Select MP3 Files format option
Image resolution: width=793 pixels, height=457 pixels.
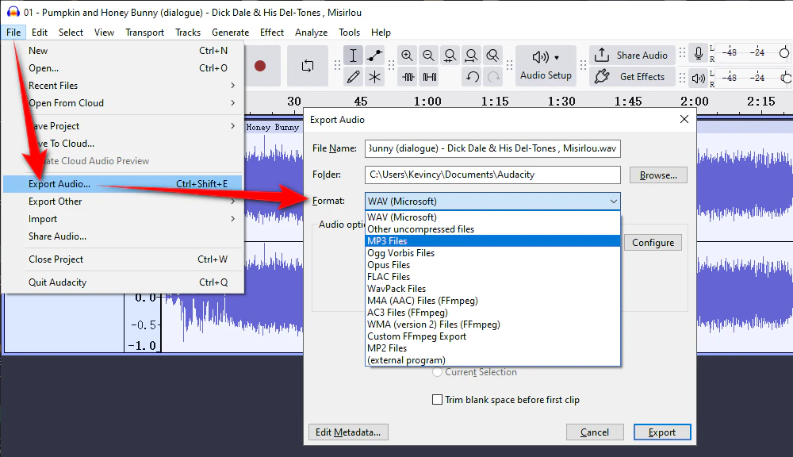492,241
